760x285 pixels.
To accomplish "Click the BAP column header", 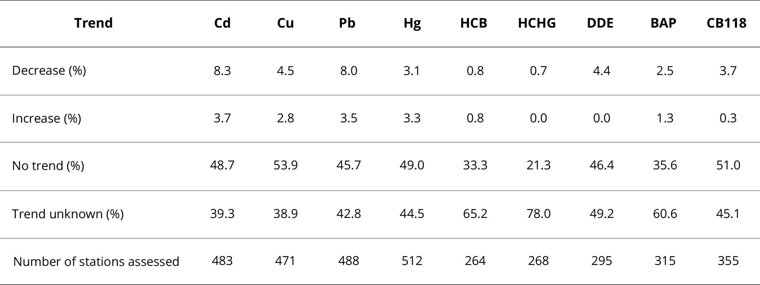I will [663, 23].
